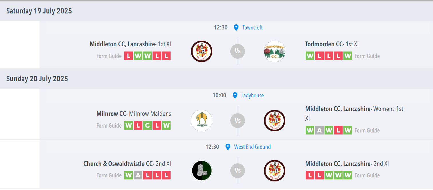
Task: Open the West End Ground venue link
Action: pyautogui.click(x=252, y=147)
